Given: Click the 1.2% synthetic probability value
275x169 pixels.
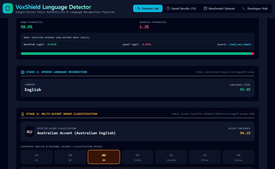Looking at the screenshot, I should click(x=144, y=27).
